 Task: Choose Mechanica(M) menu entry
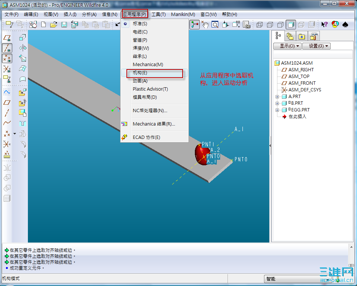[154, 65]
